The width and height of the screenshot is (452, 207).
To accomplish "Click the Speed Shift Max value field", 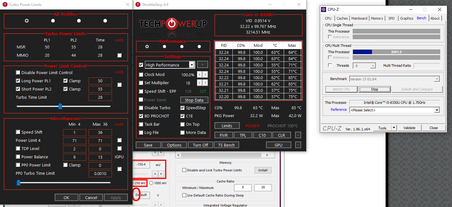I will click(100, 132).
